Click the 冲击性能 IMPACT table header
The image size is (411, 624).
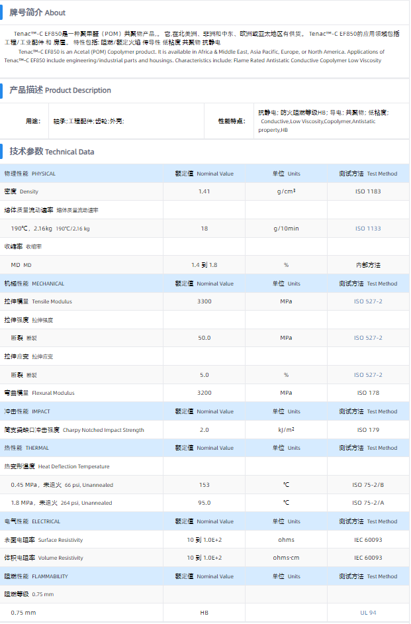click(x=27, y=411)
